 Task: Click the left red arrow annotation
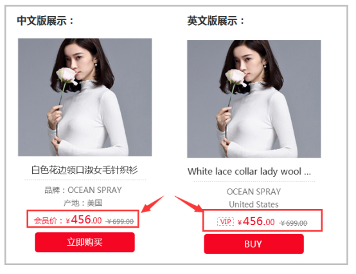tap(152, 204)
